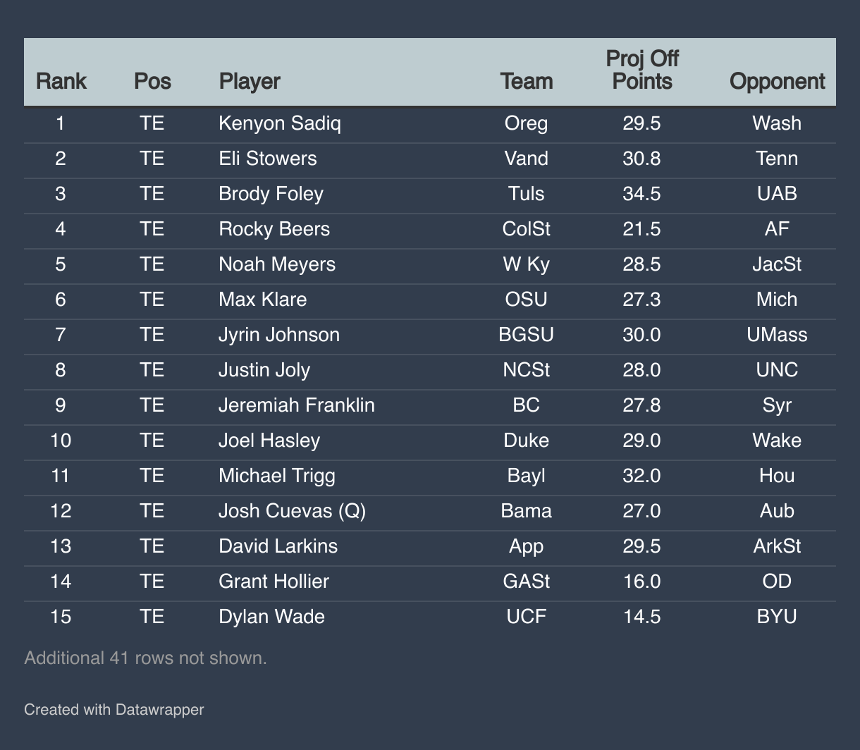Screen dimensions: 860x750
Task: Open the Created with Datawrapper link
Action: (113, 709)
